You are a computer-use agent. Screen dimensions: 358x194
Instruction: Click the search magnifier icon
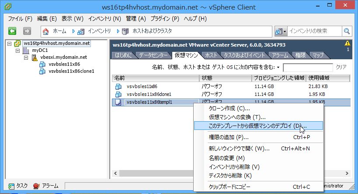point(347,31)
